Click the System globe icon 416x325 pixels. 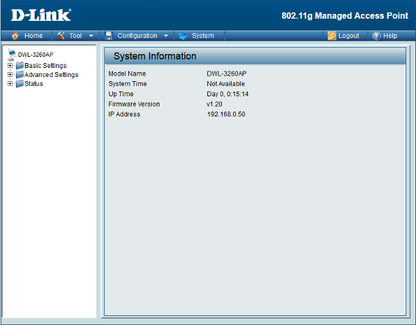(183, 35)
